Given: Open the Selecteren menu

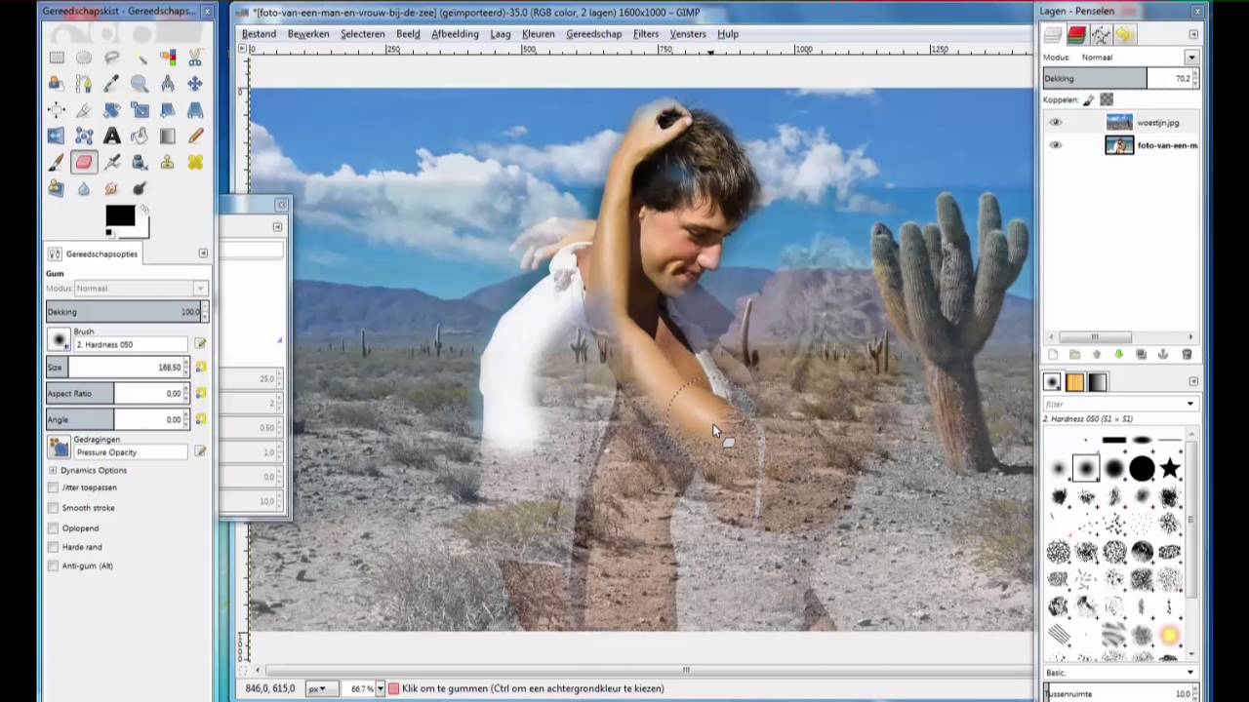Looking at the screenshot, I should [362, 34].
